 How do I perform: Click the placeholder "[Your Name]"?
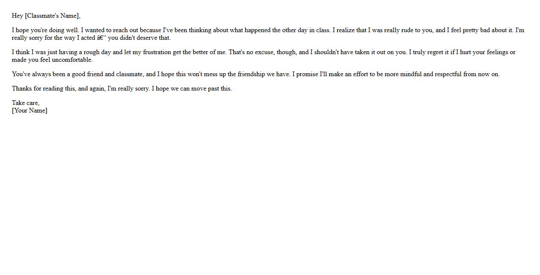click(x=30, y=111)
